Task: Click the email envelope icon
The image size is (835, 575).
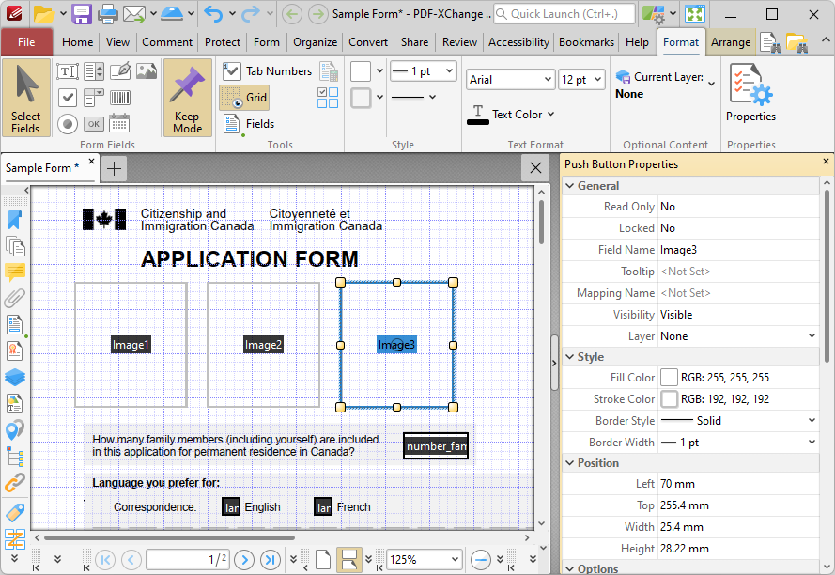Action: (134, 14)
